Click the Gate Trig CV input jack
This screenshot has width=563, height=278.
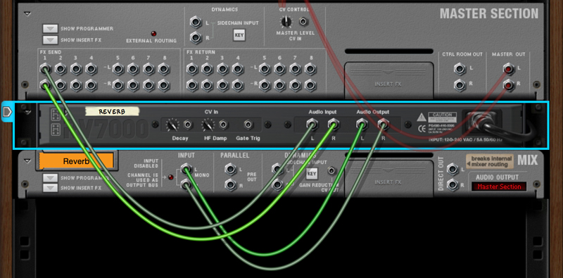click(x=248, y=125)
